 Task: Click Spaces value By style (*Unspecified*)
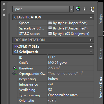[70, 23]
